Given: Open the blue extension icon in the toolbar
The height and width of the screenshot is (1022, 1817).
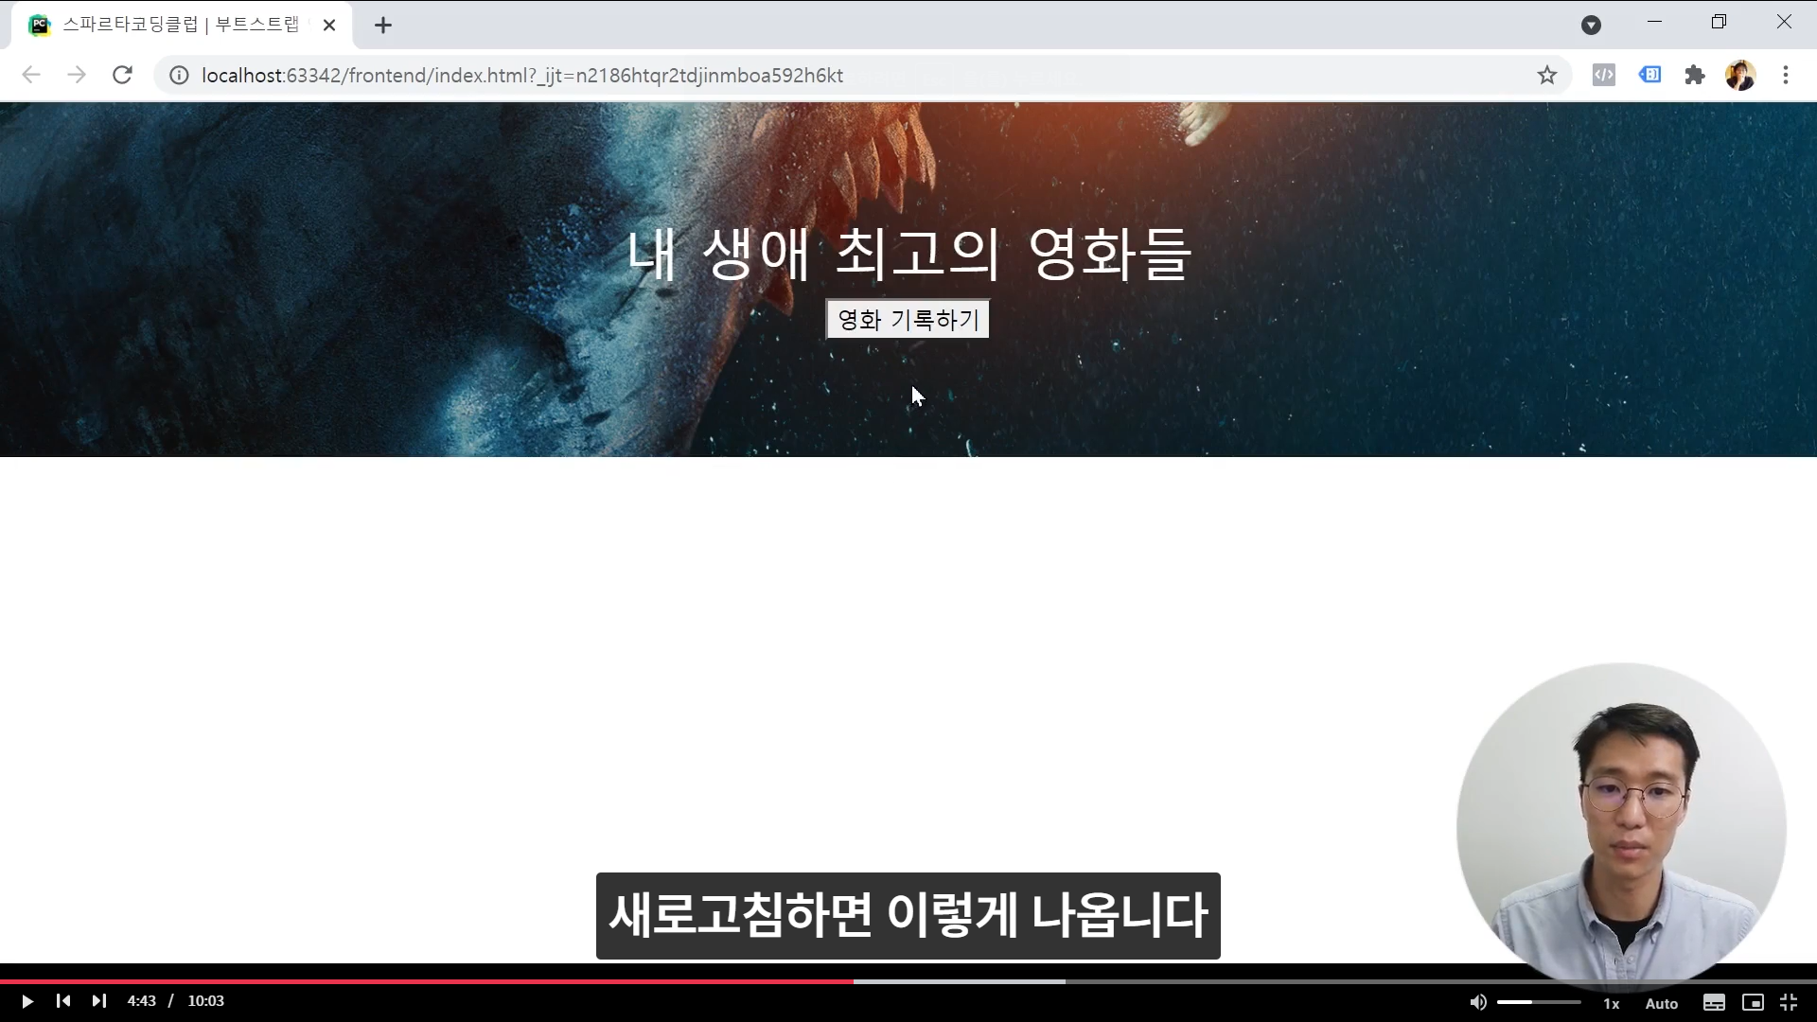Looking at the screenshot, I should click(1649, 74).
